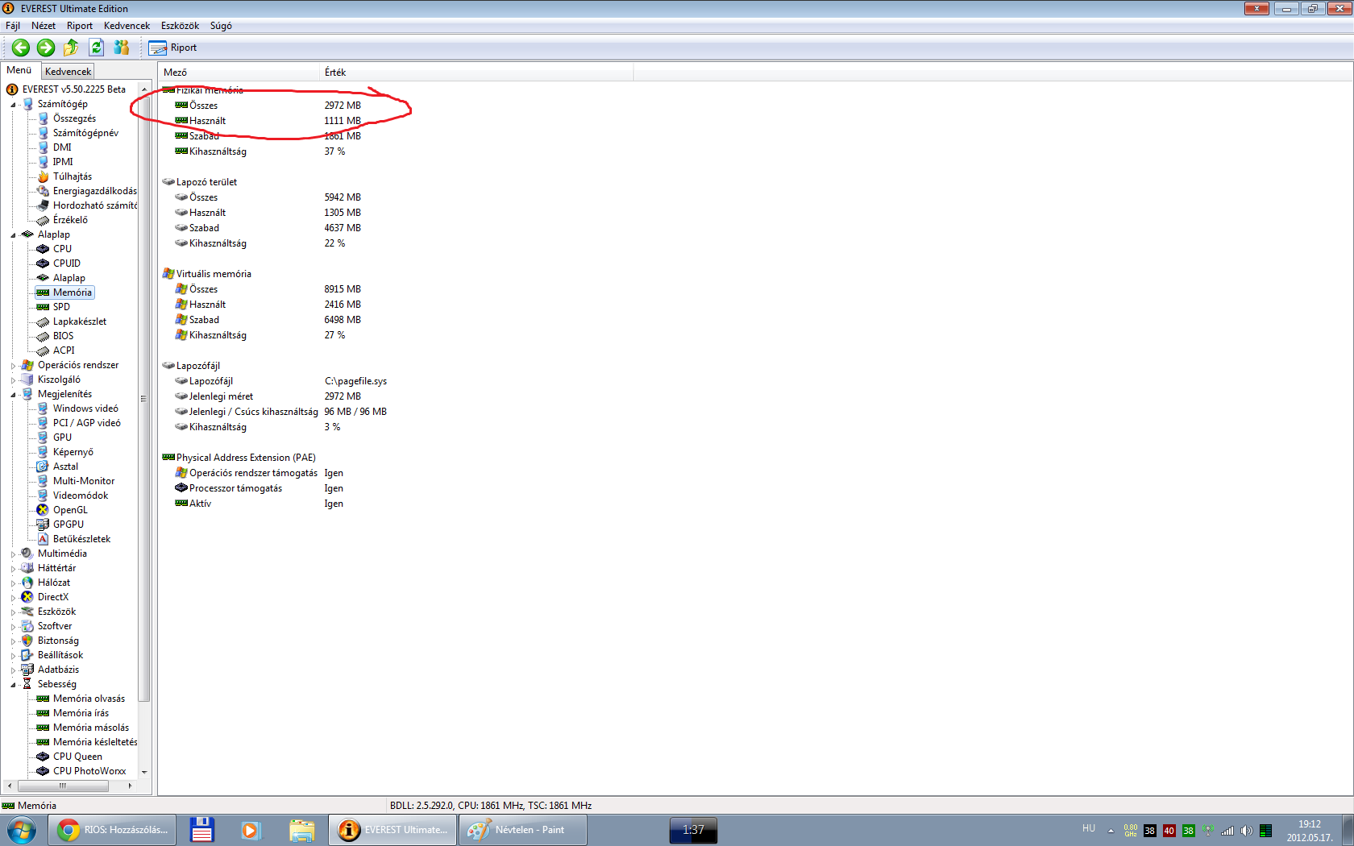Select the Physical Address Extension (PAE) header
Screen dimensions: 1354x846
[246, 458]
